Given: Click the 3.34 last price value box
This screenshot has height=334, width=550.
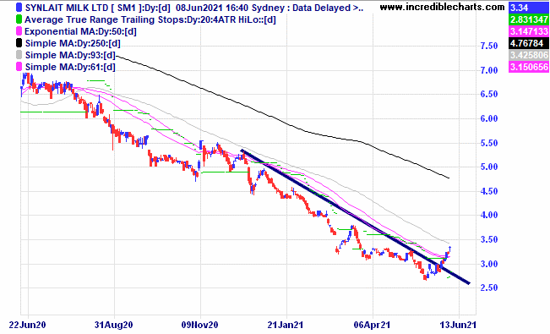Looking at the screenshot, I should tap(529, 7).
